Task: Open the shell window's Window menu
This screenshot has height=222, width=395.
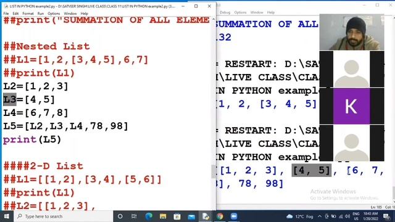Action: pyautogui.click(x=257, y=12)
